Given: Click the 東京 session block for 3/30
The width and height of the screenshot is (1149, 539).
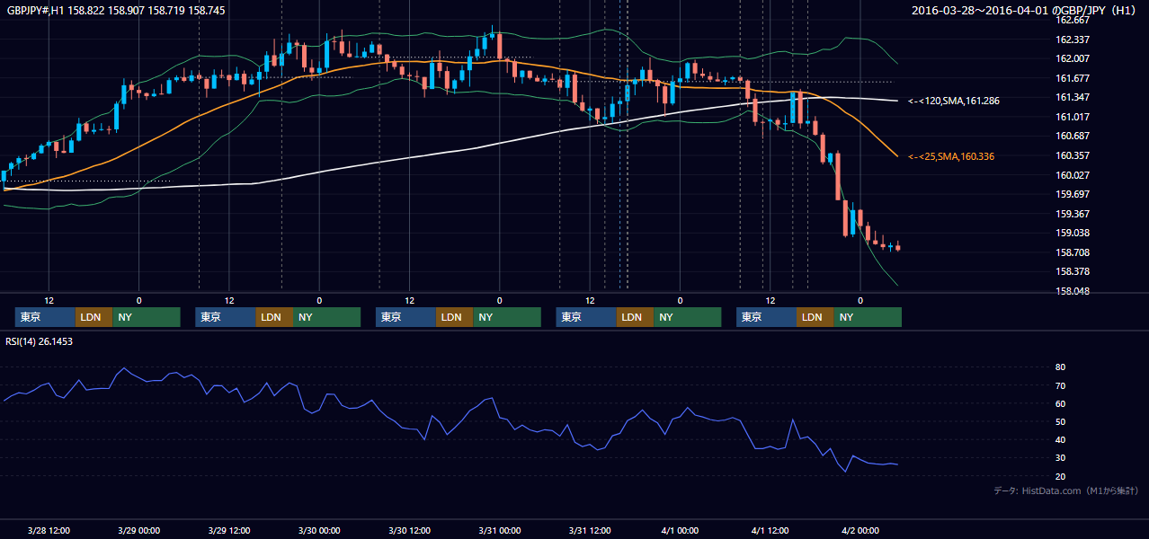Looking at the screenshot, I should 405,317.
